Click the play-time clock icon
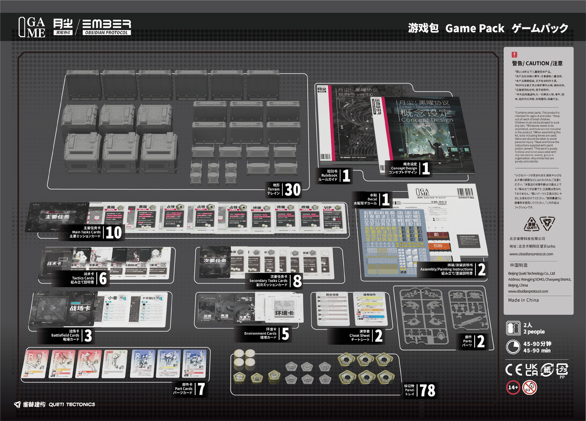Image resolution: width=586 pixels, height=421 pixels. click(x=513, y=346)
